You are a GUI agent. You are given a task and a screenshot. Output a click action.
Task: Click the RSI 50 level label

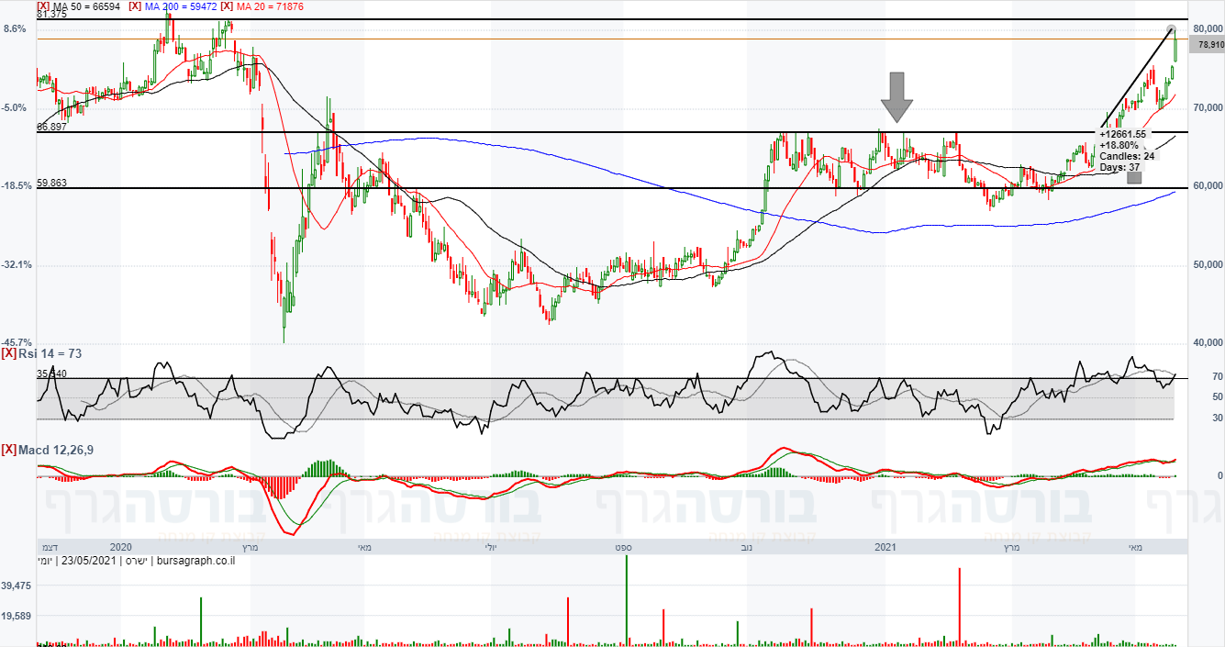pyautogui.click(x=1216, y=396)
